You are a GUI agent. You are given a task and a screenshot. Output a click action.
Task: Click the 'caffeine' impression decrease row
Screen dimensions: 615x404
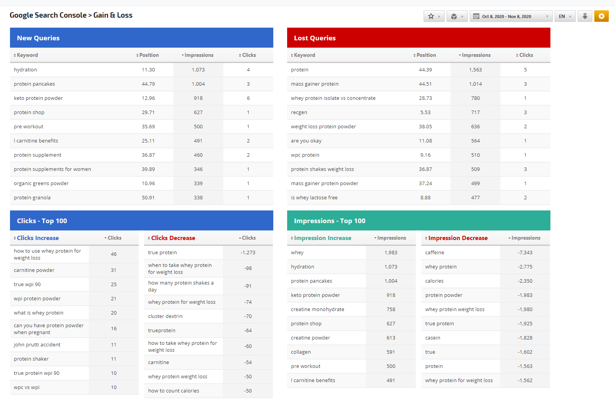pyautogui.click(x=435, y=253)
